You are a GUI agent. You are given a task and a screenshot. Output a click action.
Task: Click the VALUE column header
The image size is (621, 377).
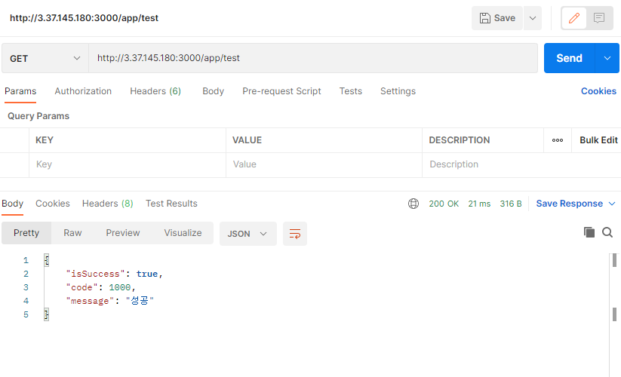pos(247,140)
